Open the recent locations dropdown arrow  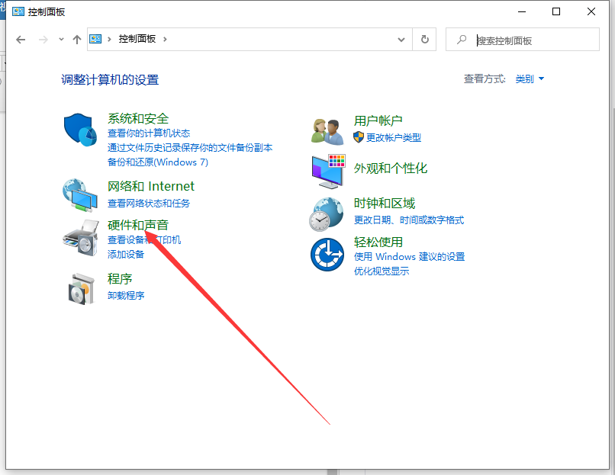(x=61, y=40)
